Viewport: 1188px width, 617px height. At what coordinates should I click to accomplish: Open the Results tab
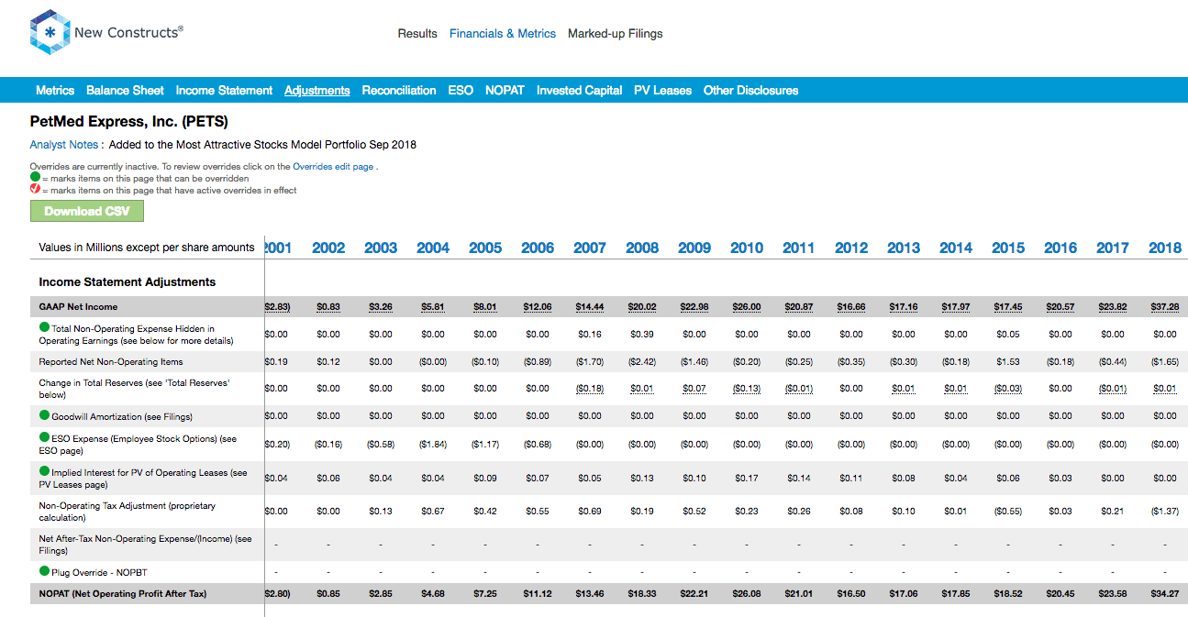[417, 34]
